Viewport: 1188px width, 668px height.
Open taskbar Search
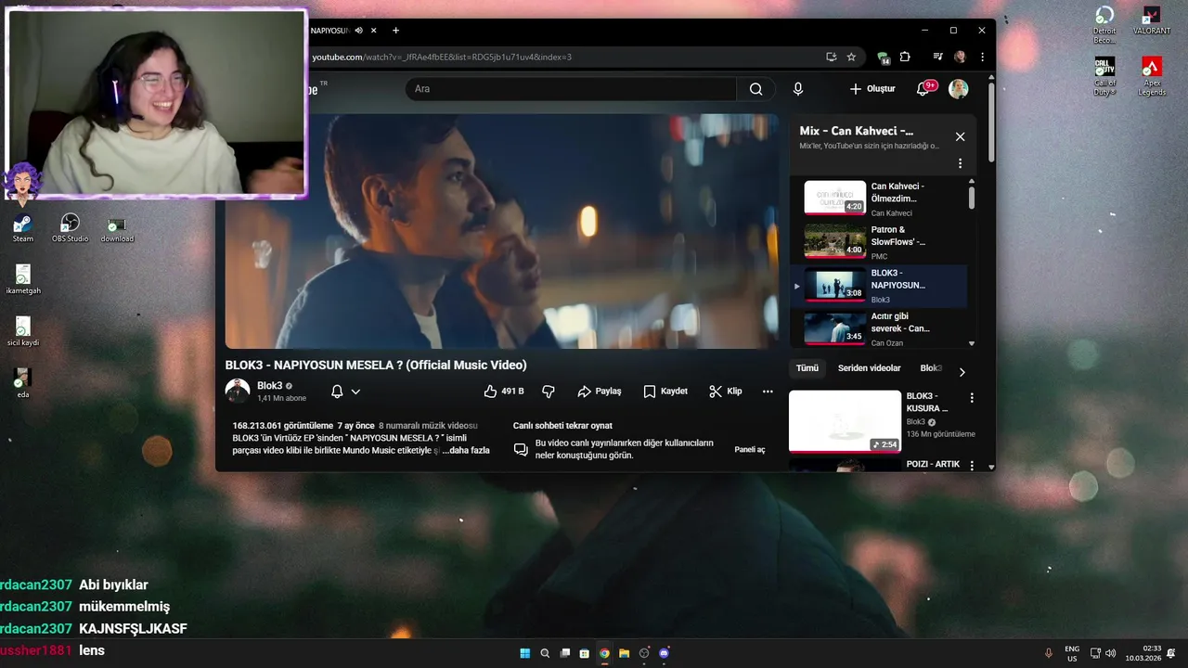(x=545, y=653)
